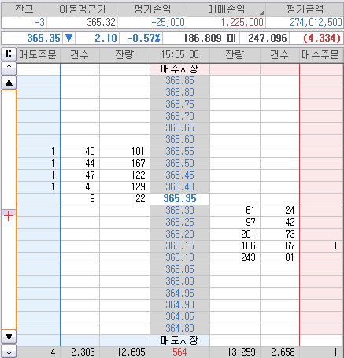This screenshot has width=344, height=358.
Task: Jump to top with the up-arrow button
Action: coord(9,68)
